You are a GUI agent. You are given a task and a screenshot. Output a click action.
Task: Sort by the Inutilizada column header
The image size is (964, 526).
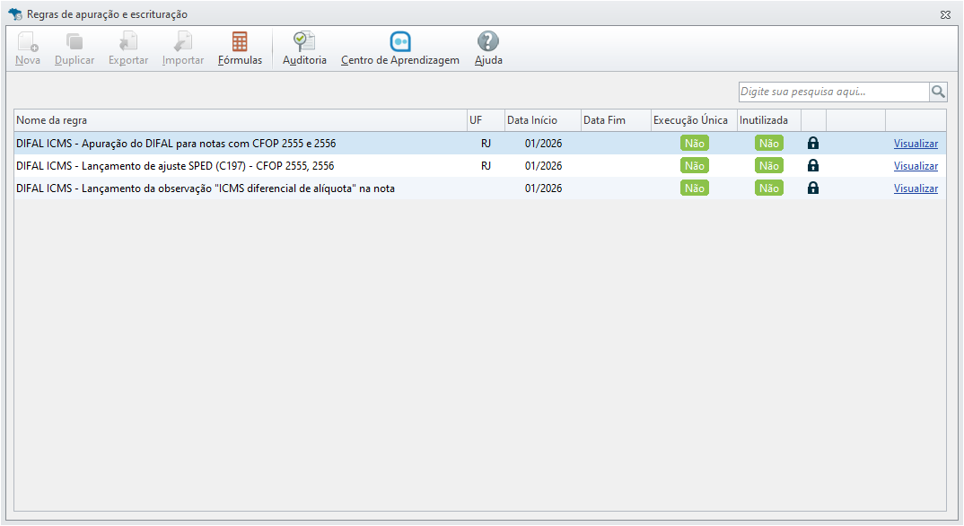tap(768, 120)
